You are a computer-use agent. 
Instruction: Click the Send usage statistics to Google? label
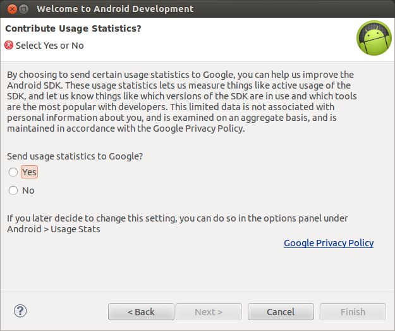pos(75,156)
